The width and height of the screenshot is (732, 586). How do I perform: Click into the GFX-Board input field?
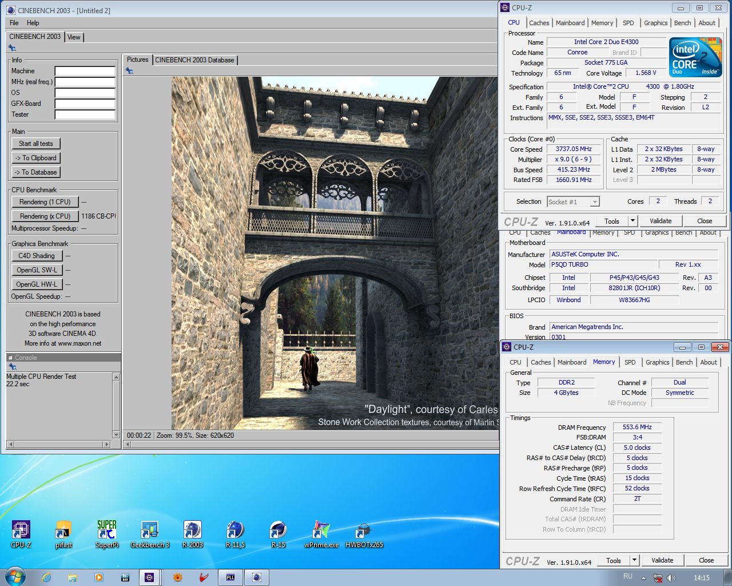click(x=85, y=104)
